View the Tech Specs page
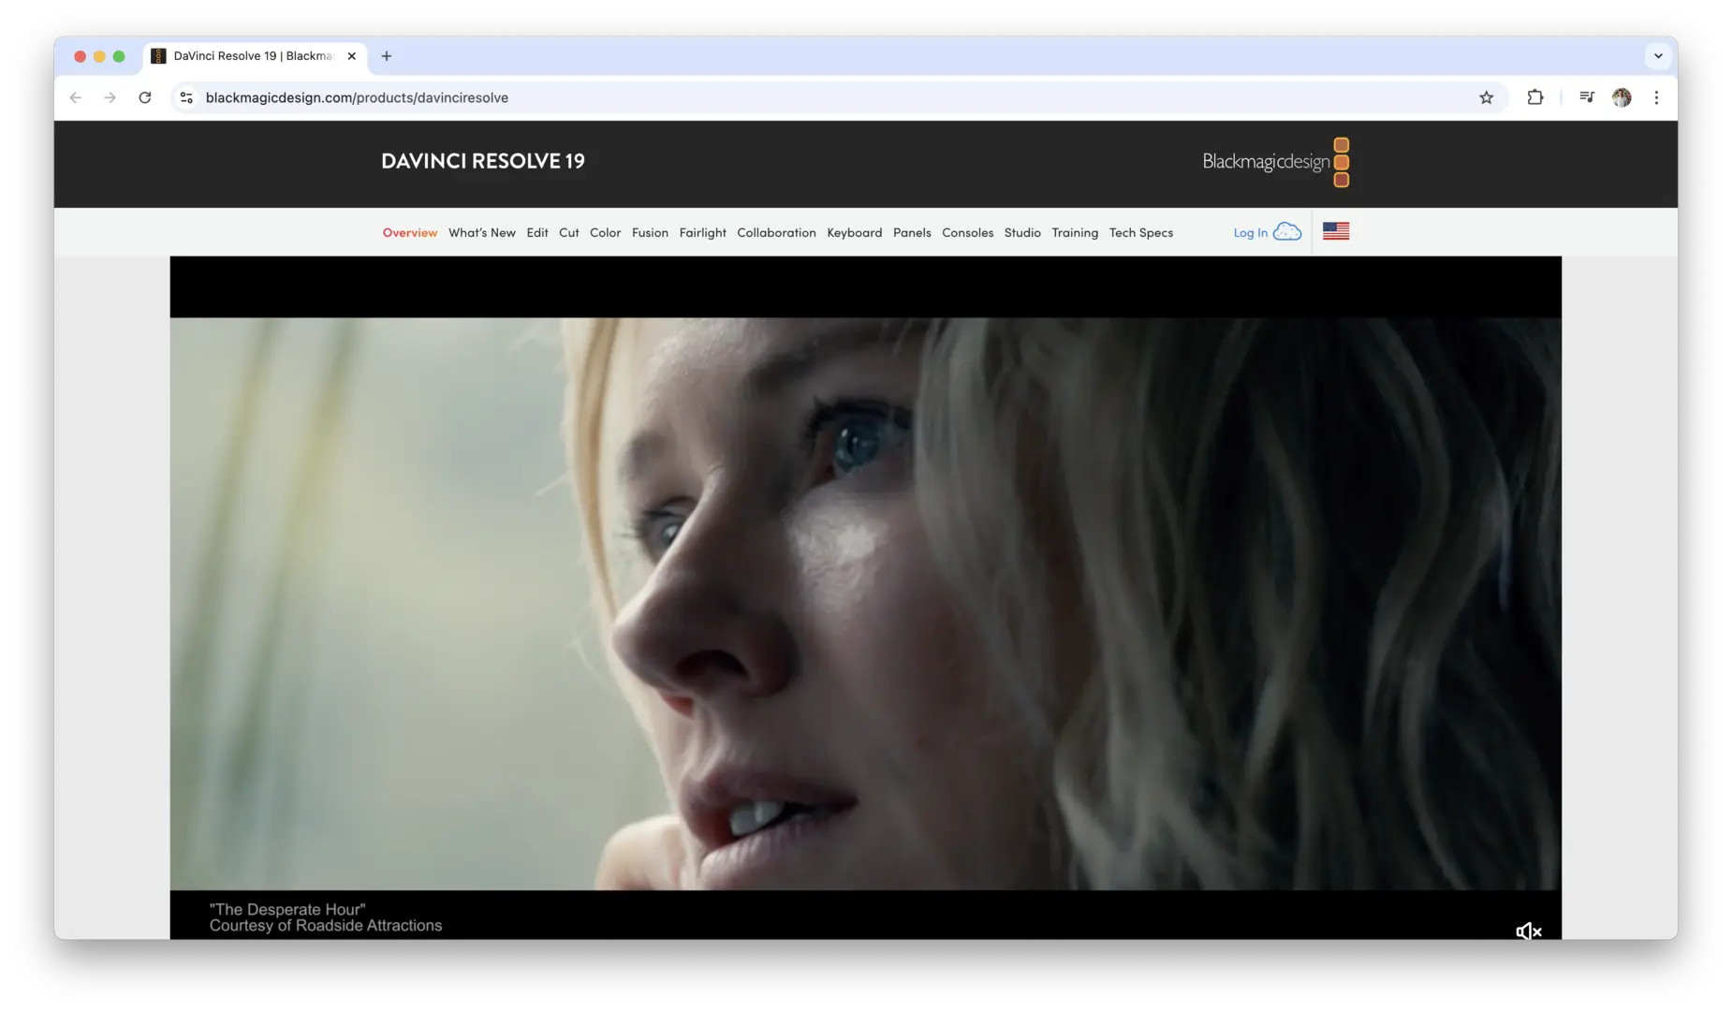Viewport: 1732px width, 1011px height. tap(1141, 233)
